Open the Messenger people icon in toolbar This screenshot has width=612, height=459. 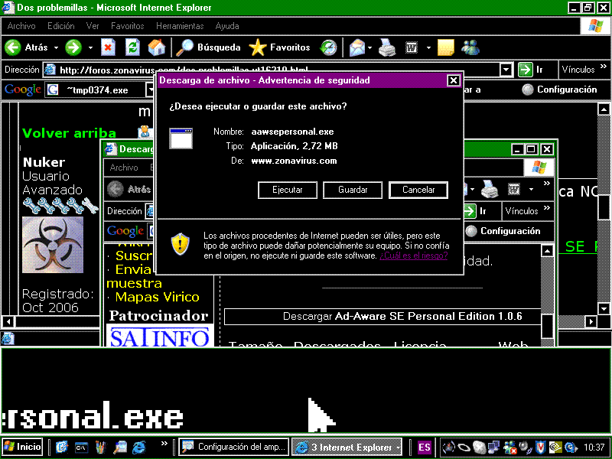[470, 47]
